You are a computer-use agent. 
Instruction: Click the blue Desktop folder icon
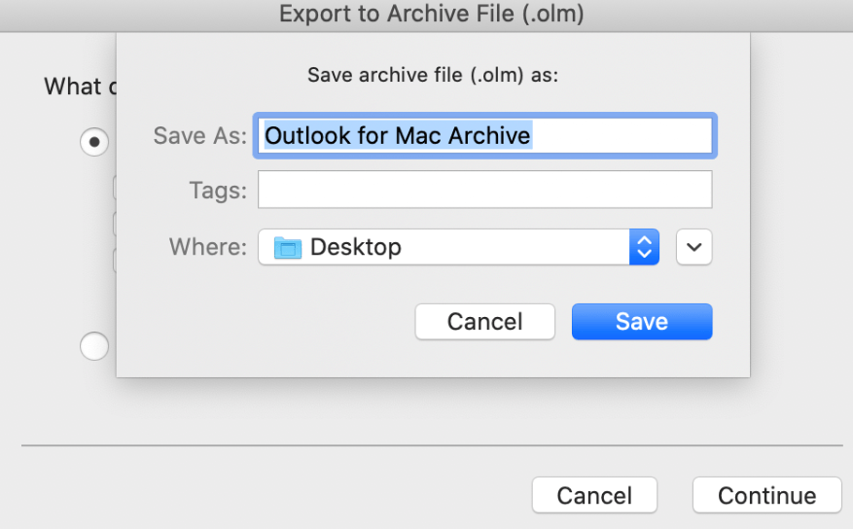[288, 247]
